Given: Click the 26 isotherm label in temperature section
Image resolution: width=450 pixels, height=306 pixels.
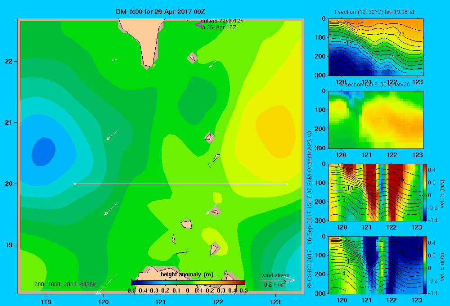Looking at the screenshot, I should point(401,34).
